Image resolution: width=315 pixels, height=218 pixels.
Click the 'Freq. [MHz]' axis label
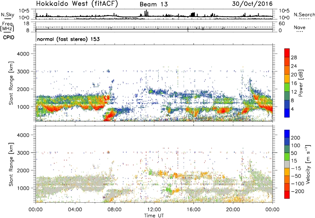tap(7, 26)
